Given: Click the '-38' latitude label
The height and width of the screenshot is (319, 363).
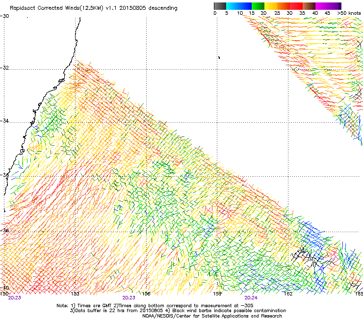Looking at the screenshot, I should point(4,230).
